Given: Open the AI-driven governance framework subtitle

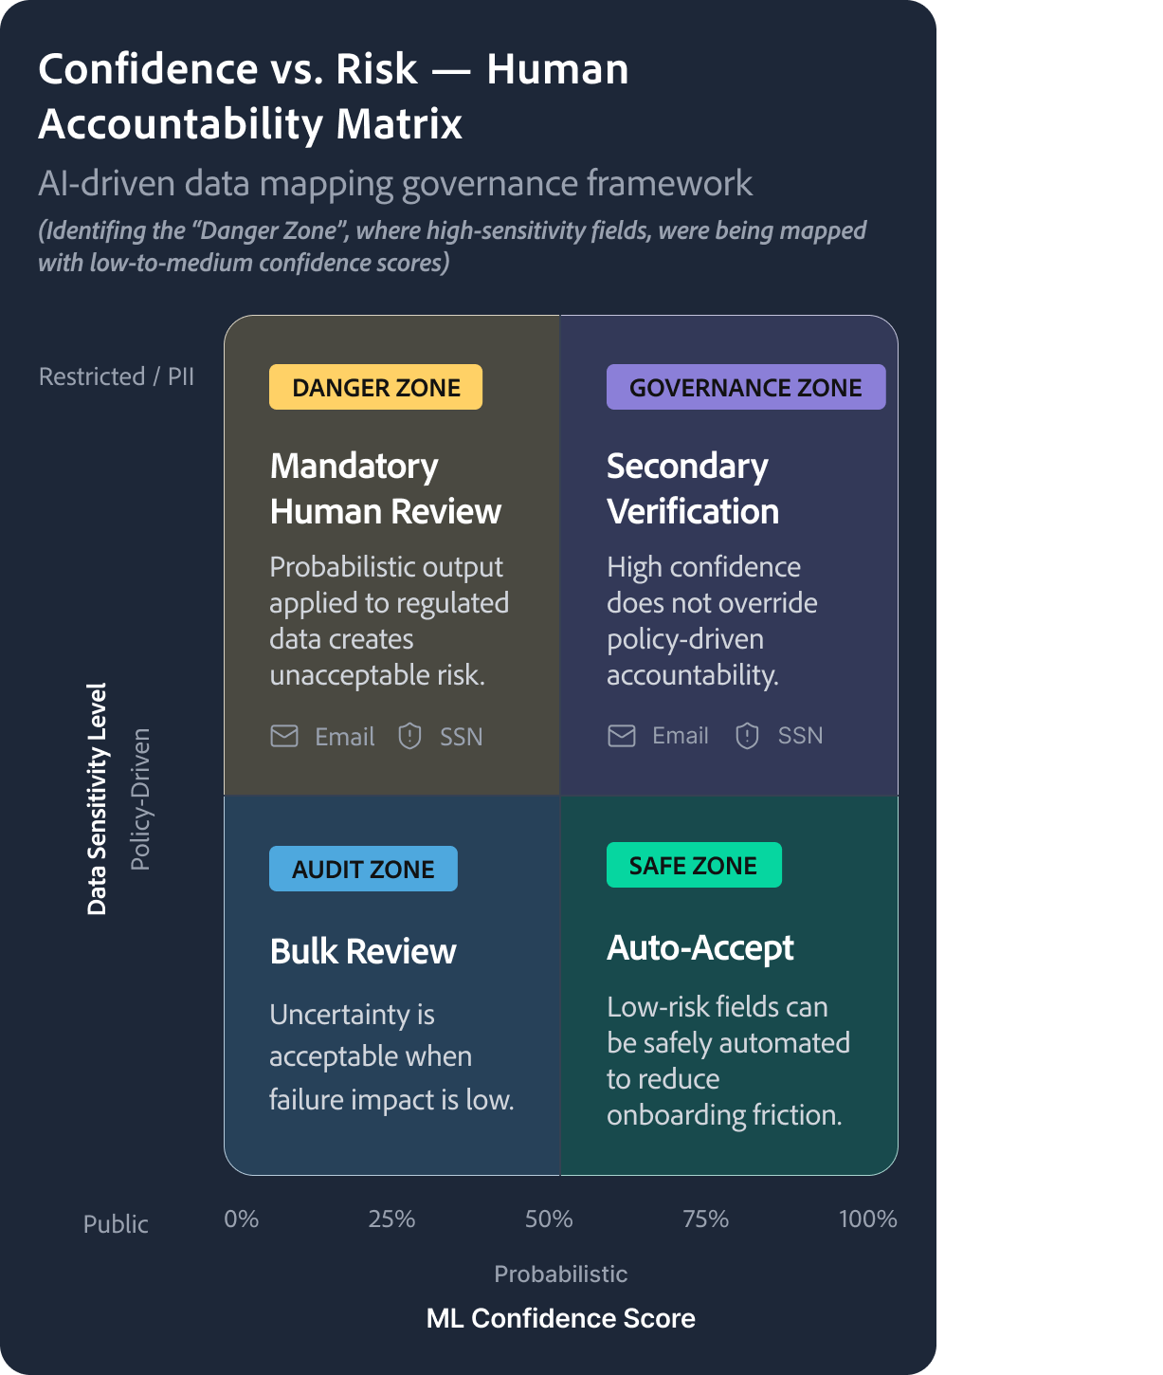Looking at the screenshot, I should [395, 186].
